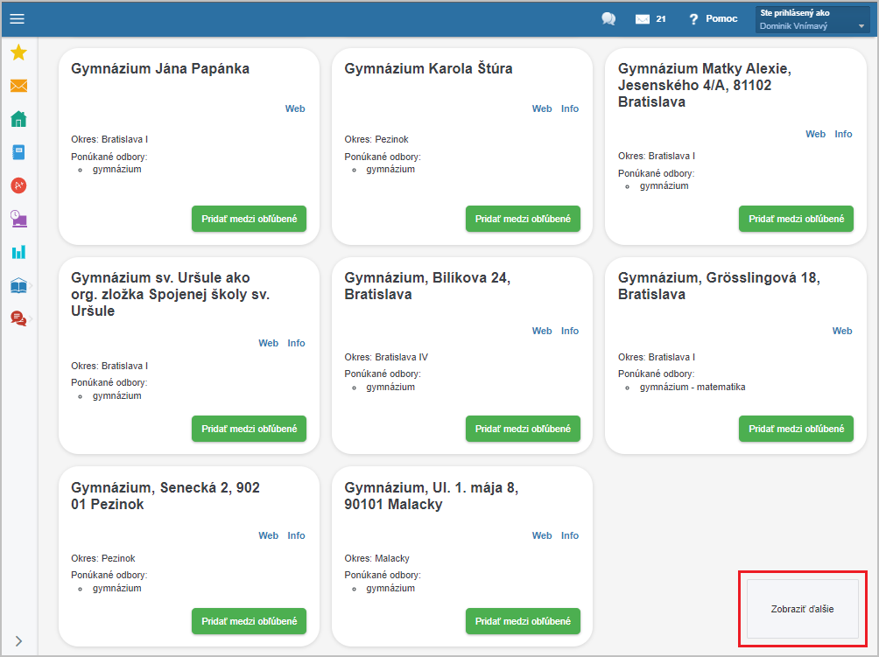The image size is (879, 657).
Task: Click Web link for Gymnázium Grösslingová 18
Action: tap(842, 331)
